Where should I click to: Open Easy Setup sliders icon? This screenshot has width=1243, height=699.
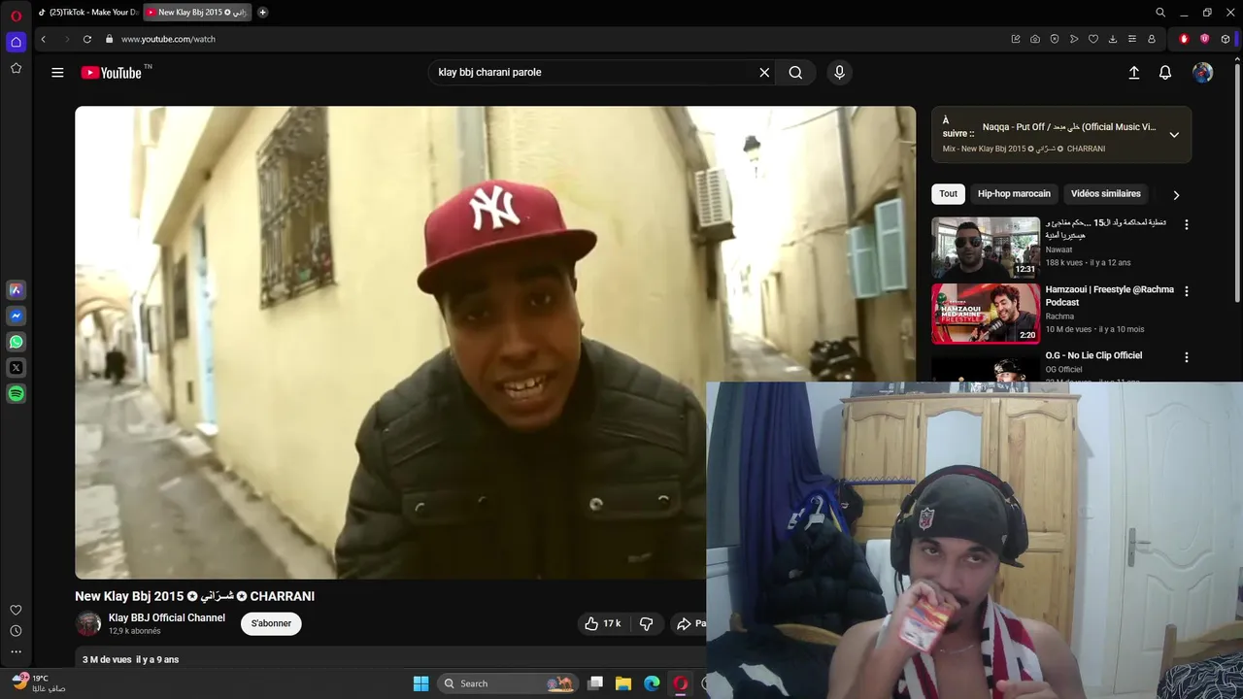[1132, 39]
